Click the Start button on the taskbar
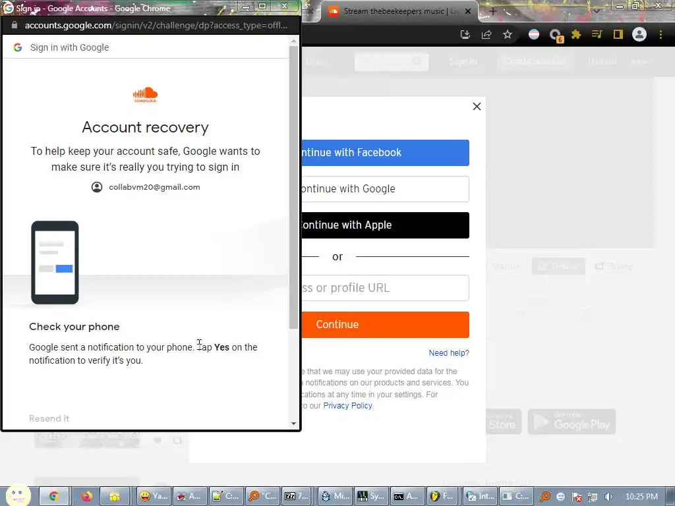 click(18, 495)
